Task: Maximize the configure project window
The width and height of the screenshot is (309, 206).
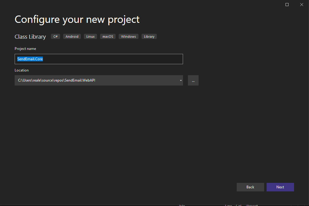Action: [287, 5]
